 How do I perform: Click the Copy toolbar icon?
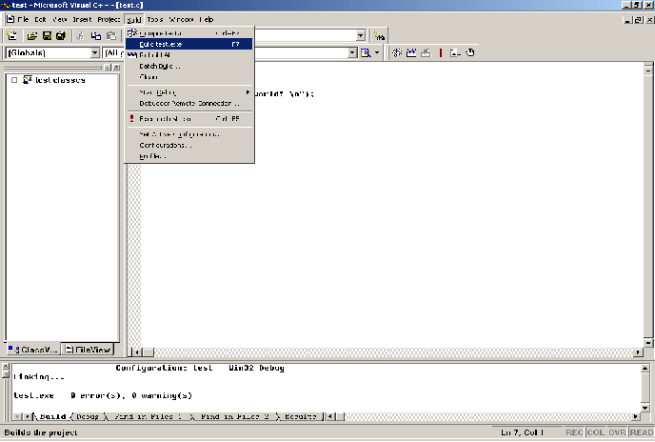(96, 36)
